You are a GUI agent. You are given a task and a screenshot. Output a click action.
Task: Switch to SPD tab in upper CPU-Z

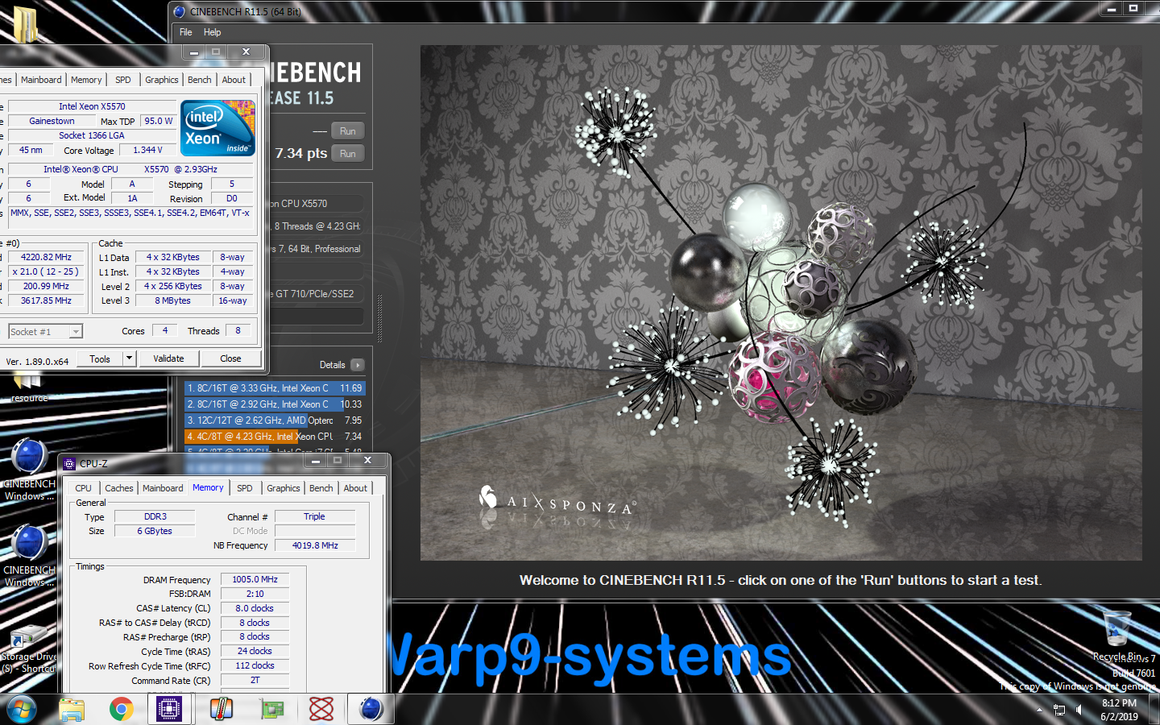[122, 80]
